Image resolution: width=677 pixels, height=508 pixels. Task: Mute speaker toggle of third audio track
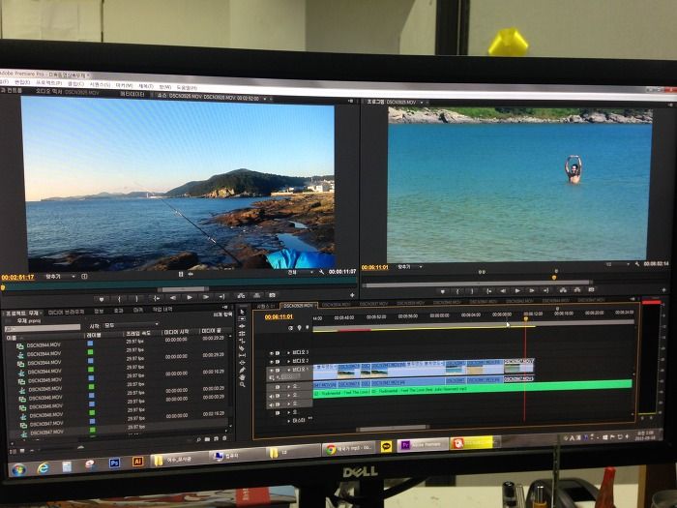point(272,404)
